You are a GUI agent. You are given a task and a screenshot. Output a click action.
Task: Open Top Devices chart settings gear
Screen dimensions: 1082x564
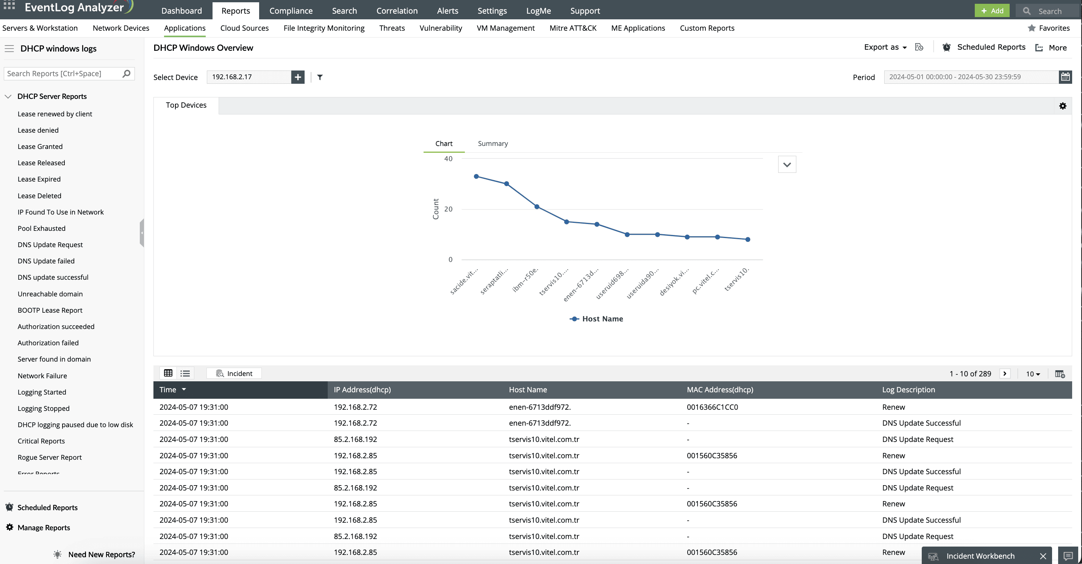[1063, 106]
